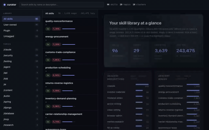This screenshot has height=130, width=209.
Task: Filter by /research topic
Action: pyautogui.click(x=21, y=125)
